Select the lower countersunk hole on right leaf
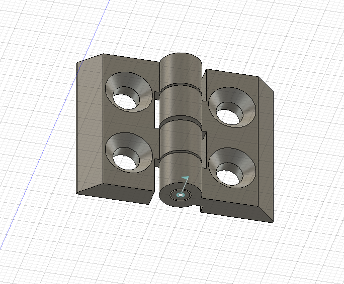 [x=232, y=168]
